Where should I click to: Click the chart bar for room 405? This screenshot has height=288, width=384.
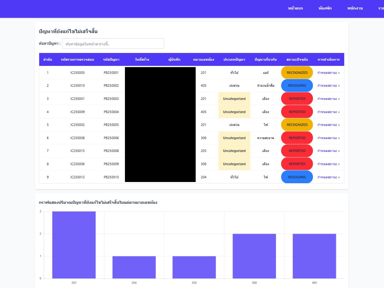[314, 256]
